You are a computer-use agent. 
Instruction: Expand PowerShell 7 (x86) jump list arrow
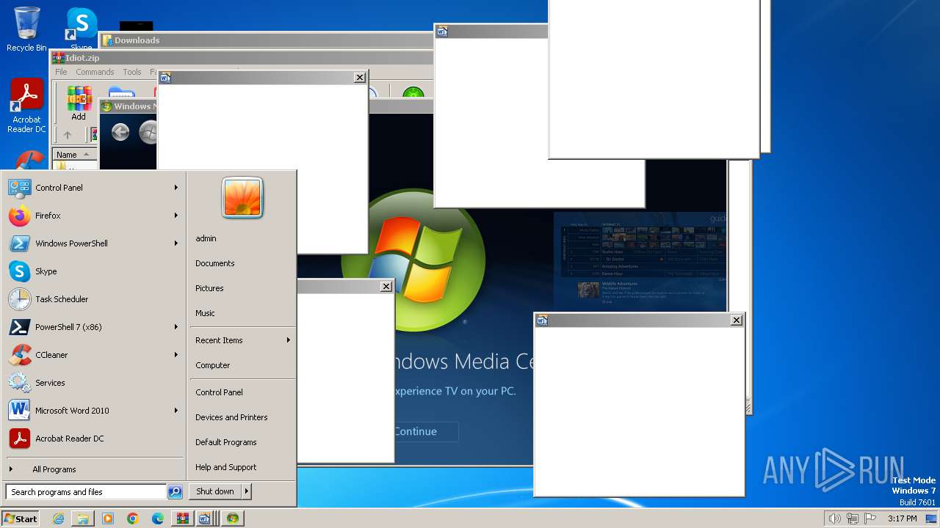(x=176, y=327)
